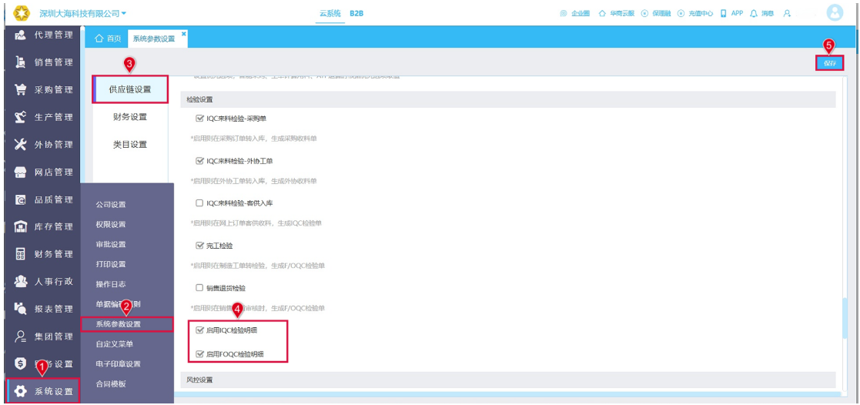The image size is (860, 405).
Task: Switch to the 云系统 header tab
Action: click(x=330, y=13)
